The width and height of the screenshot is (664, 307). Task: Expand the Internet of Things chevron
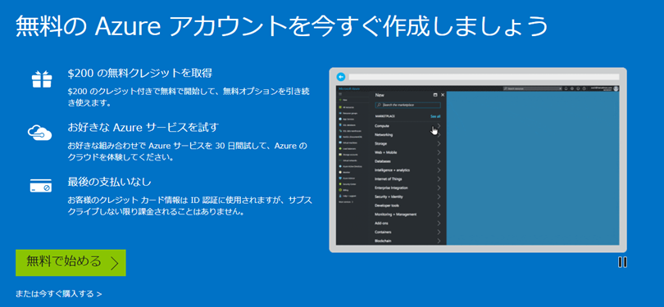tap(439, 179)
